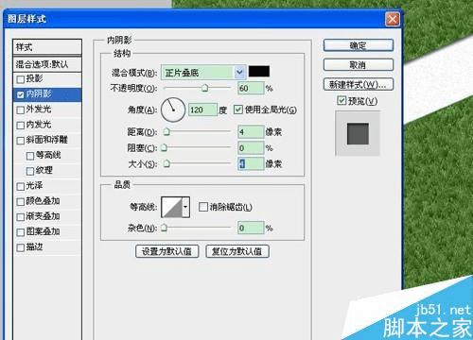Close the 图层样式 dialog window
The height and width of the screenshot is (340, 473).
[393, 20]
